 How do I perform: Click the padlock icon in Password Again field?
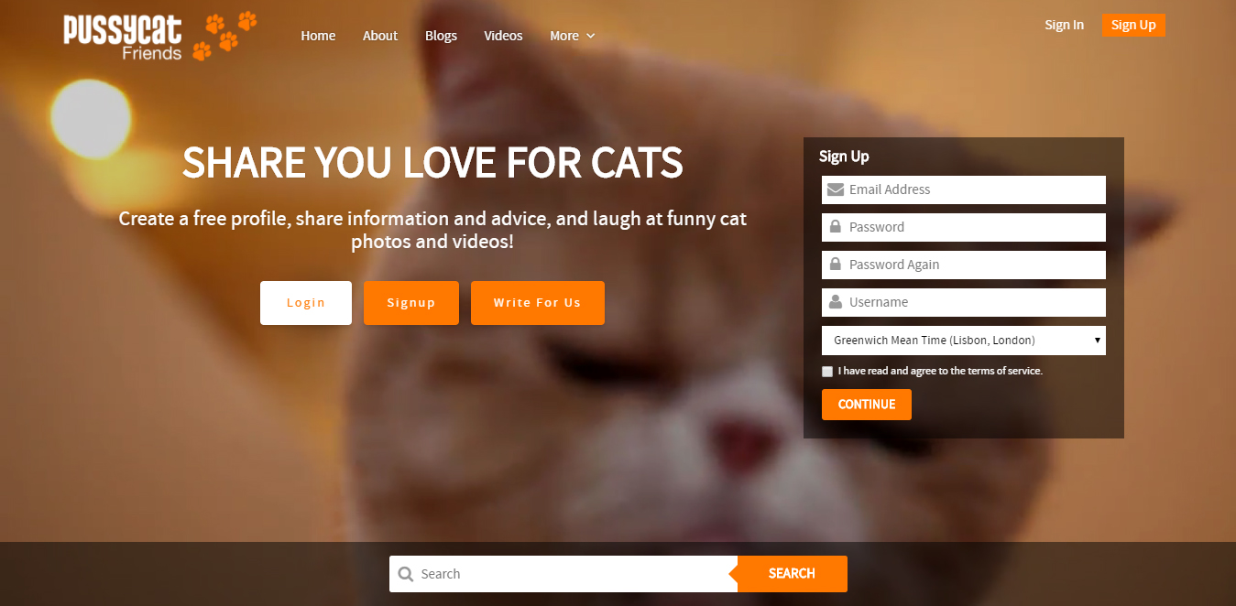tap(836, 264)
